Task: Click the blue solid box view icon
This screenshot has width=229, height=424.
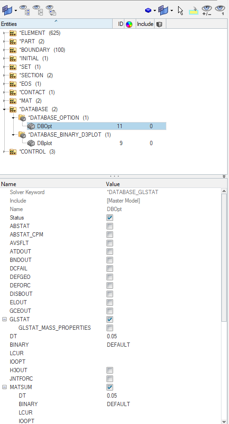Action: [148, 10]
